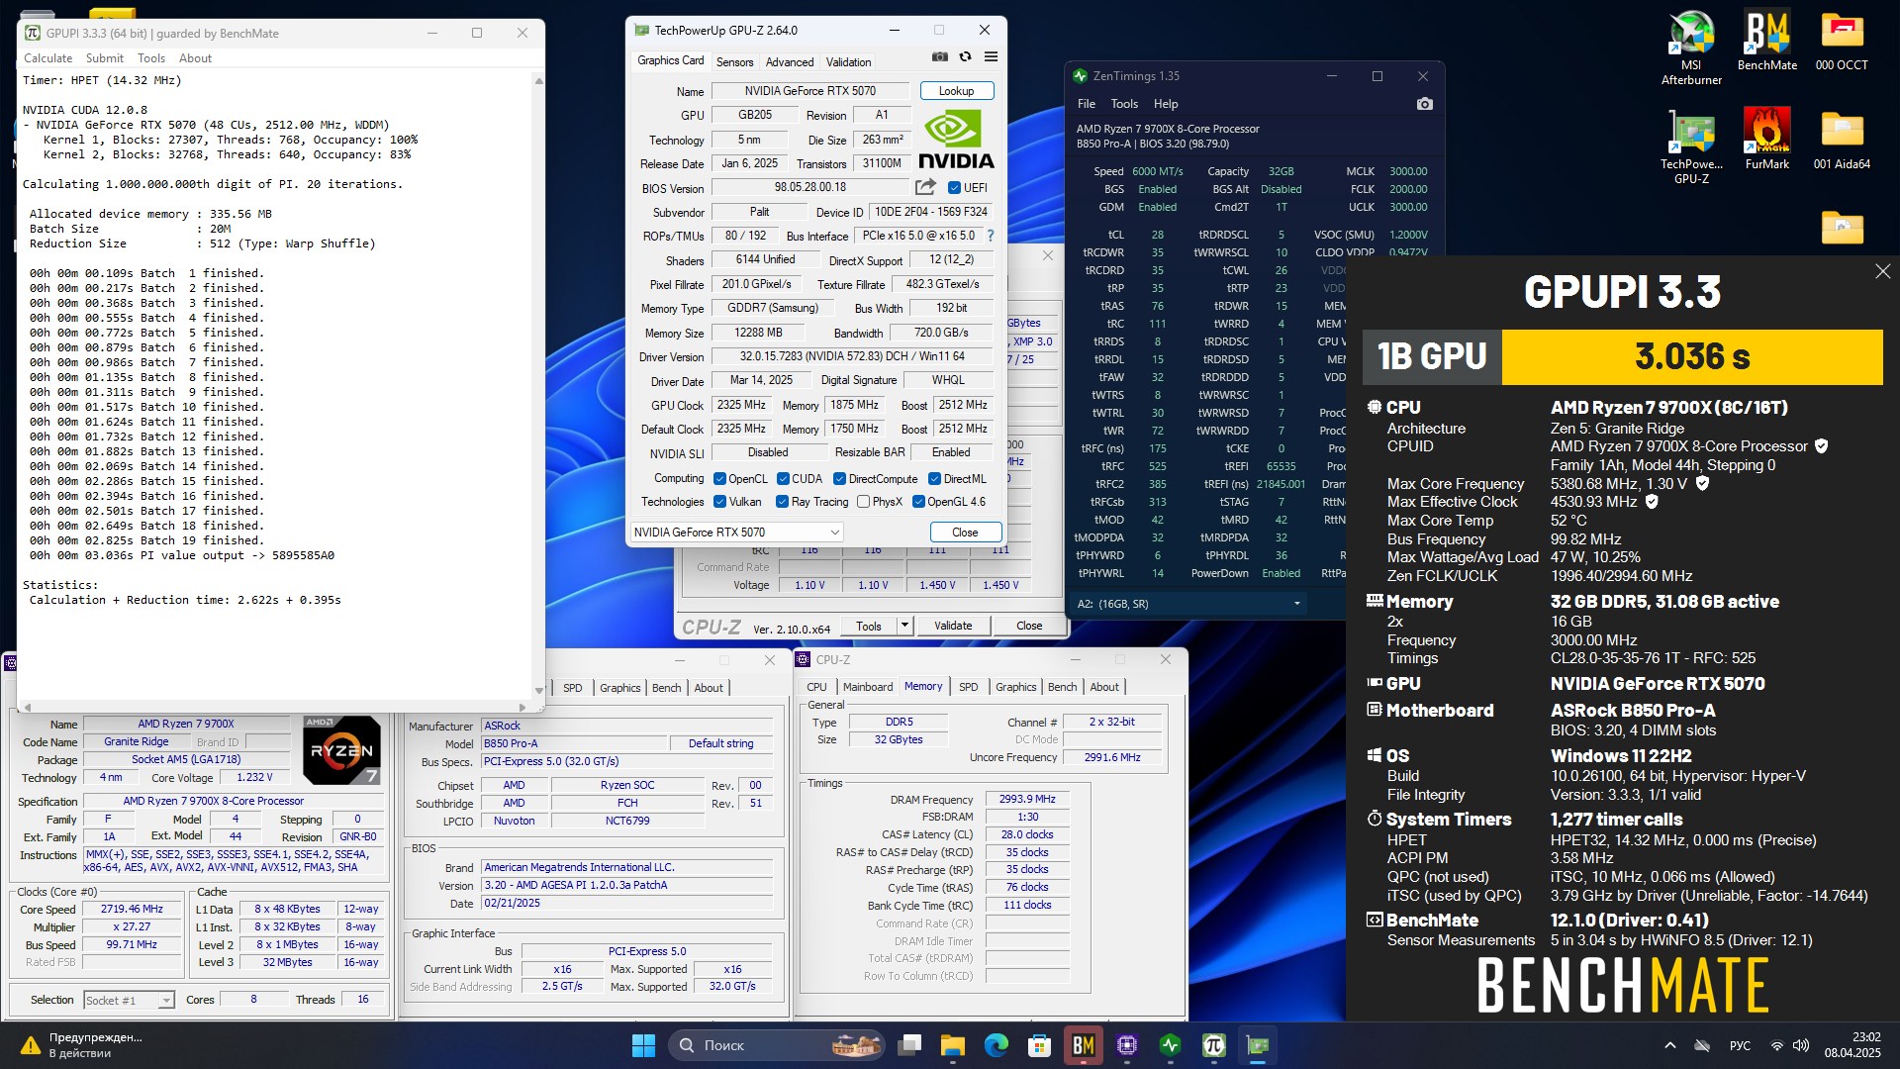Switch to GPU-Z Validation tab
Screen dimensions: 1900x1069
coord(849,61)
